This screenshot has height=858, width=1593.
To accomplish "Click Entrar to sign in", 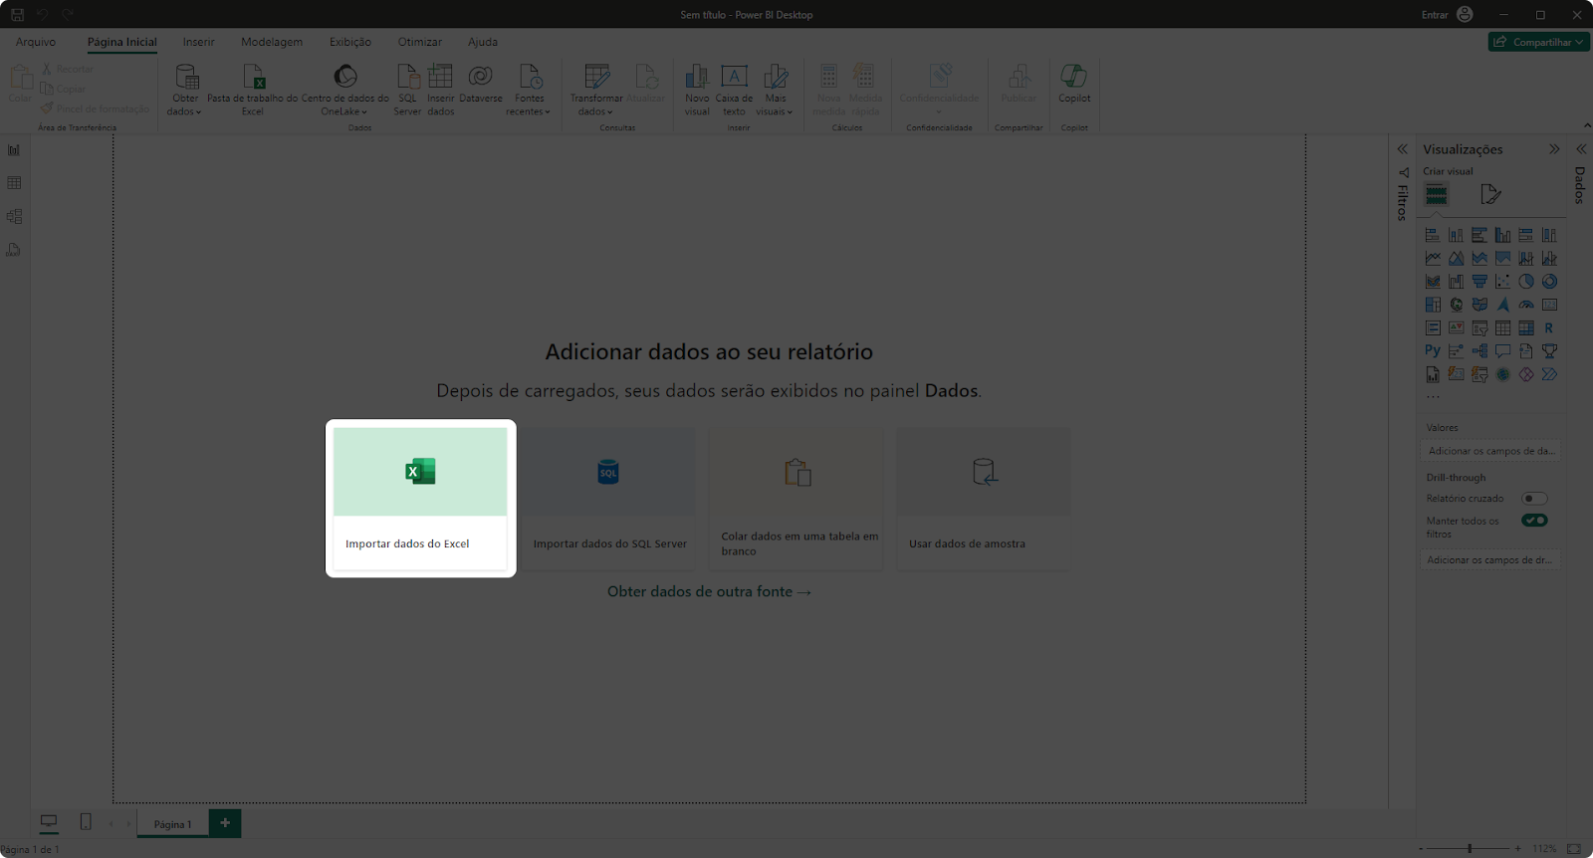I will [1435, 15].
